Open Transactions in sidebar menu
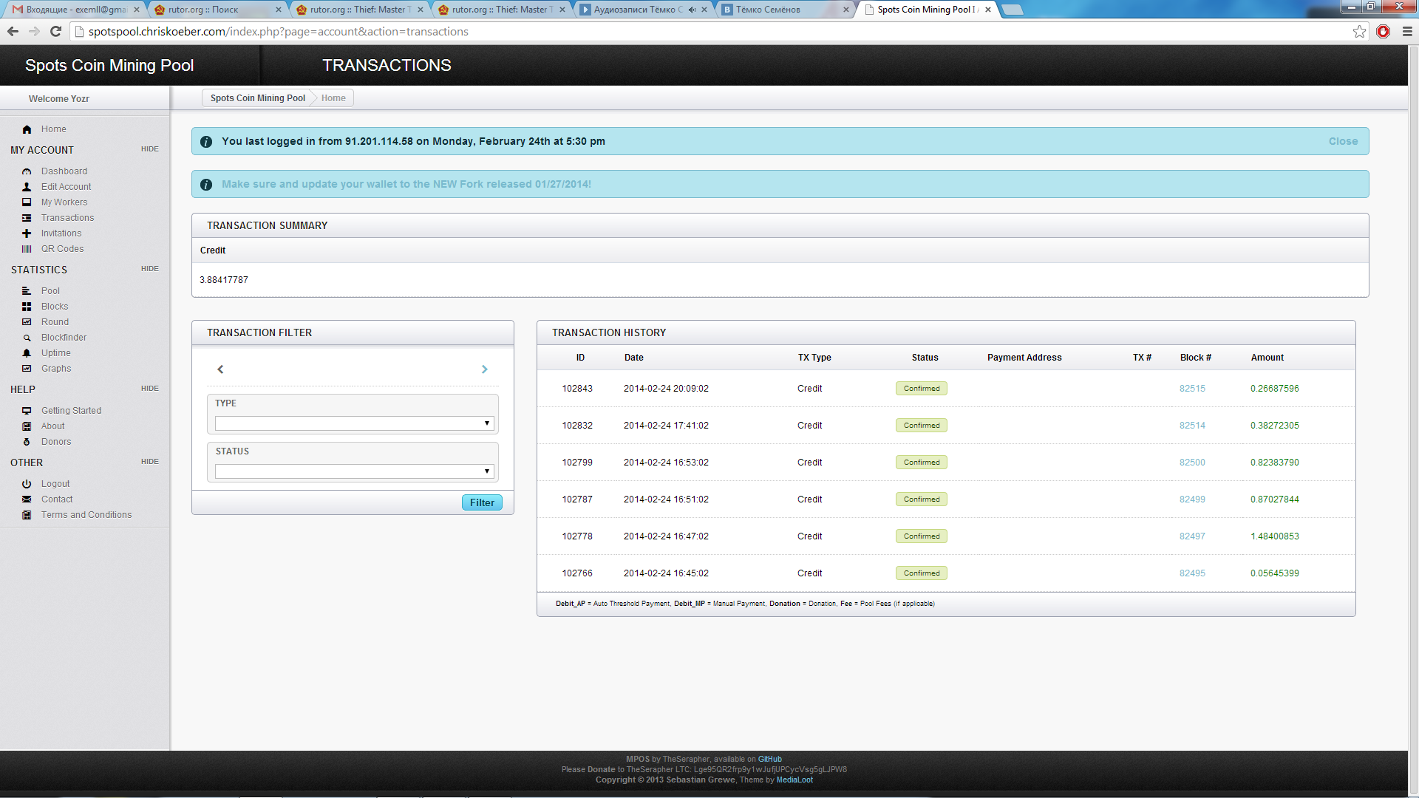 point(67,218)
